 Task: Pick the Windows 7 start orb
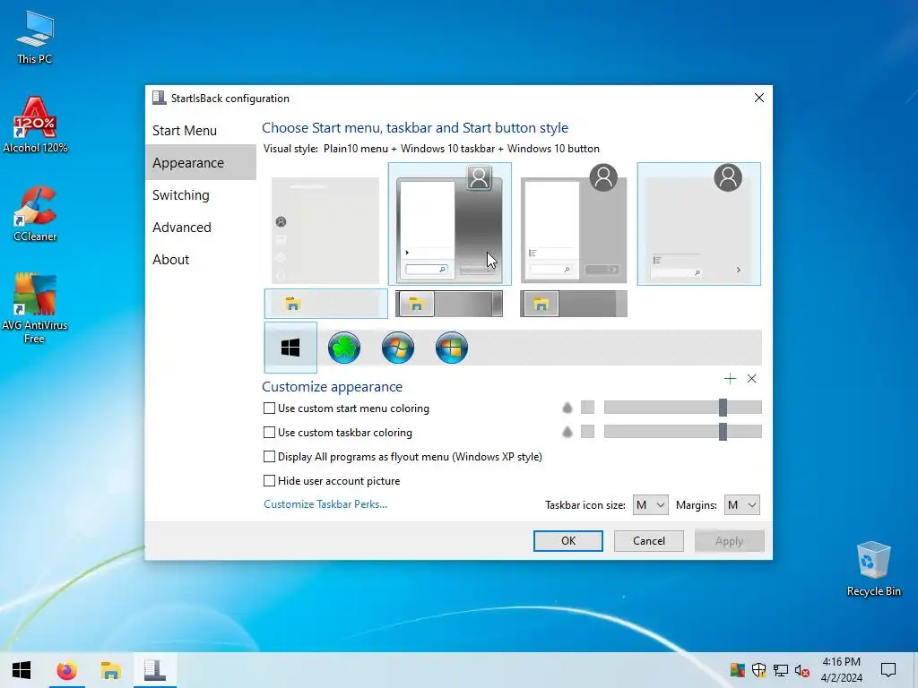point(397,348)
